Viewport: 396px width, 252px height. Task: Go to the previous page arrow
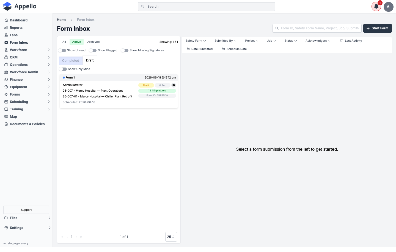[x=67, y=237]
